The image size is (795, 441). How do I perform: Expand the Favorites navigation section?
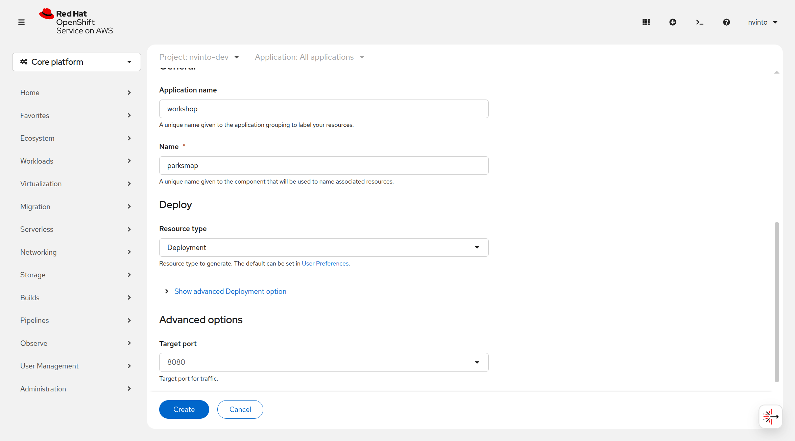pos(76,115)
